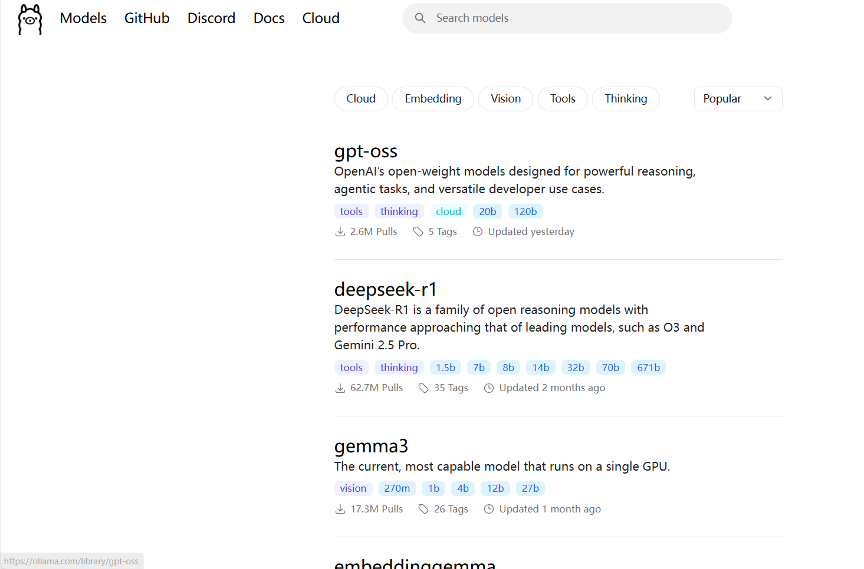Select the 1.5b size tag
The image size is (864, 569).
point(445,368)
